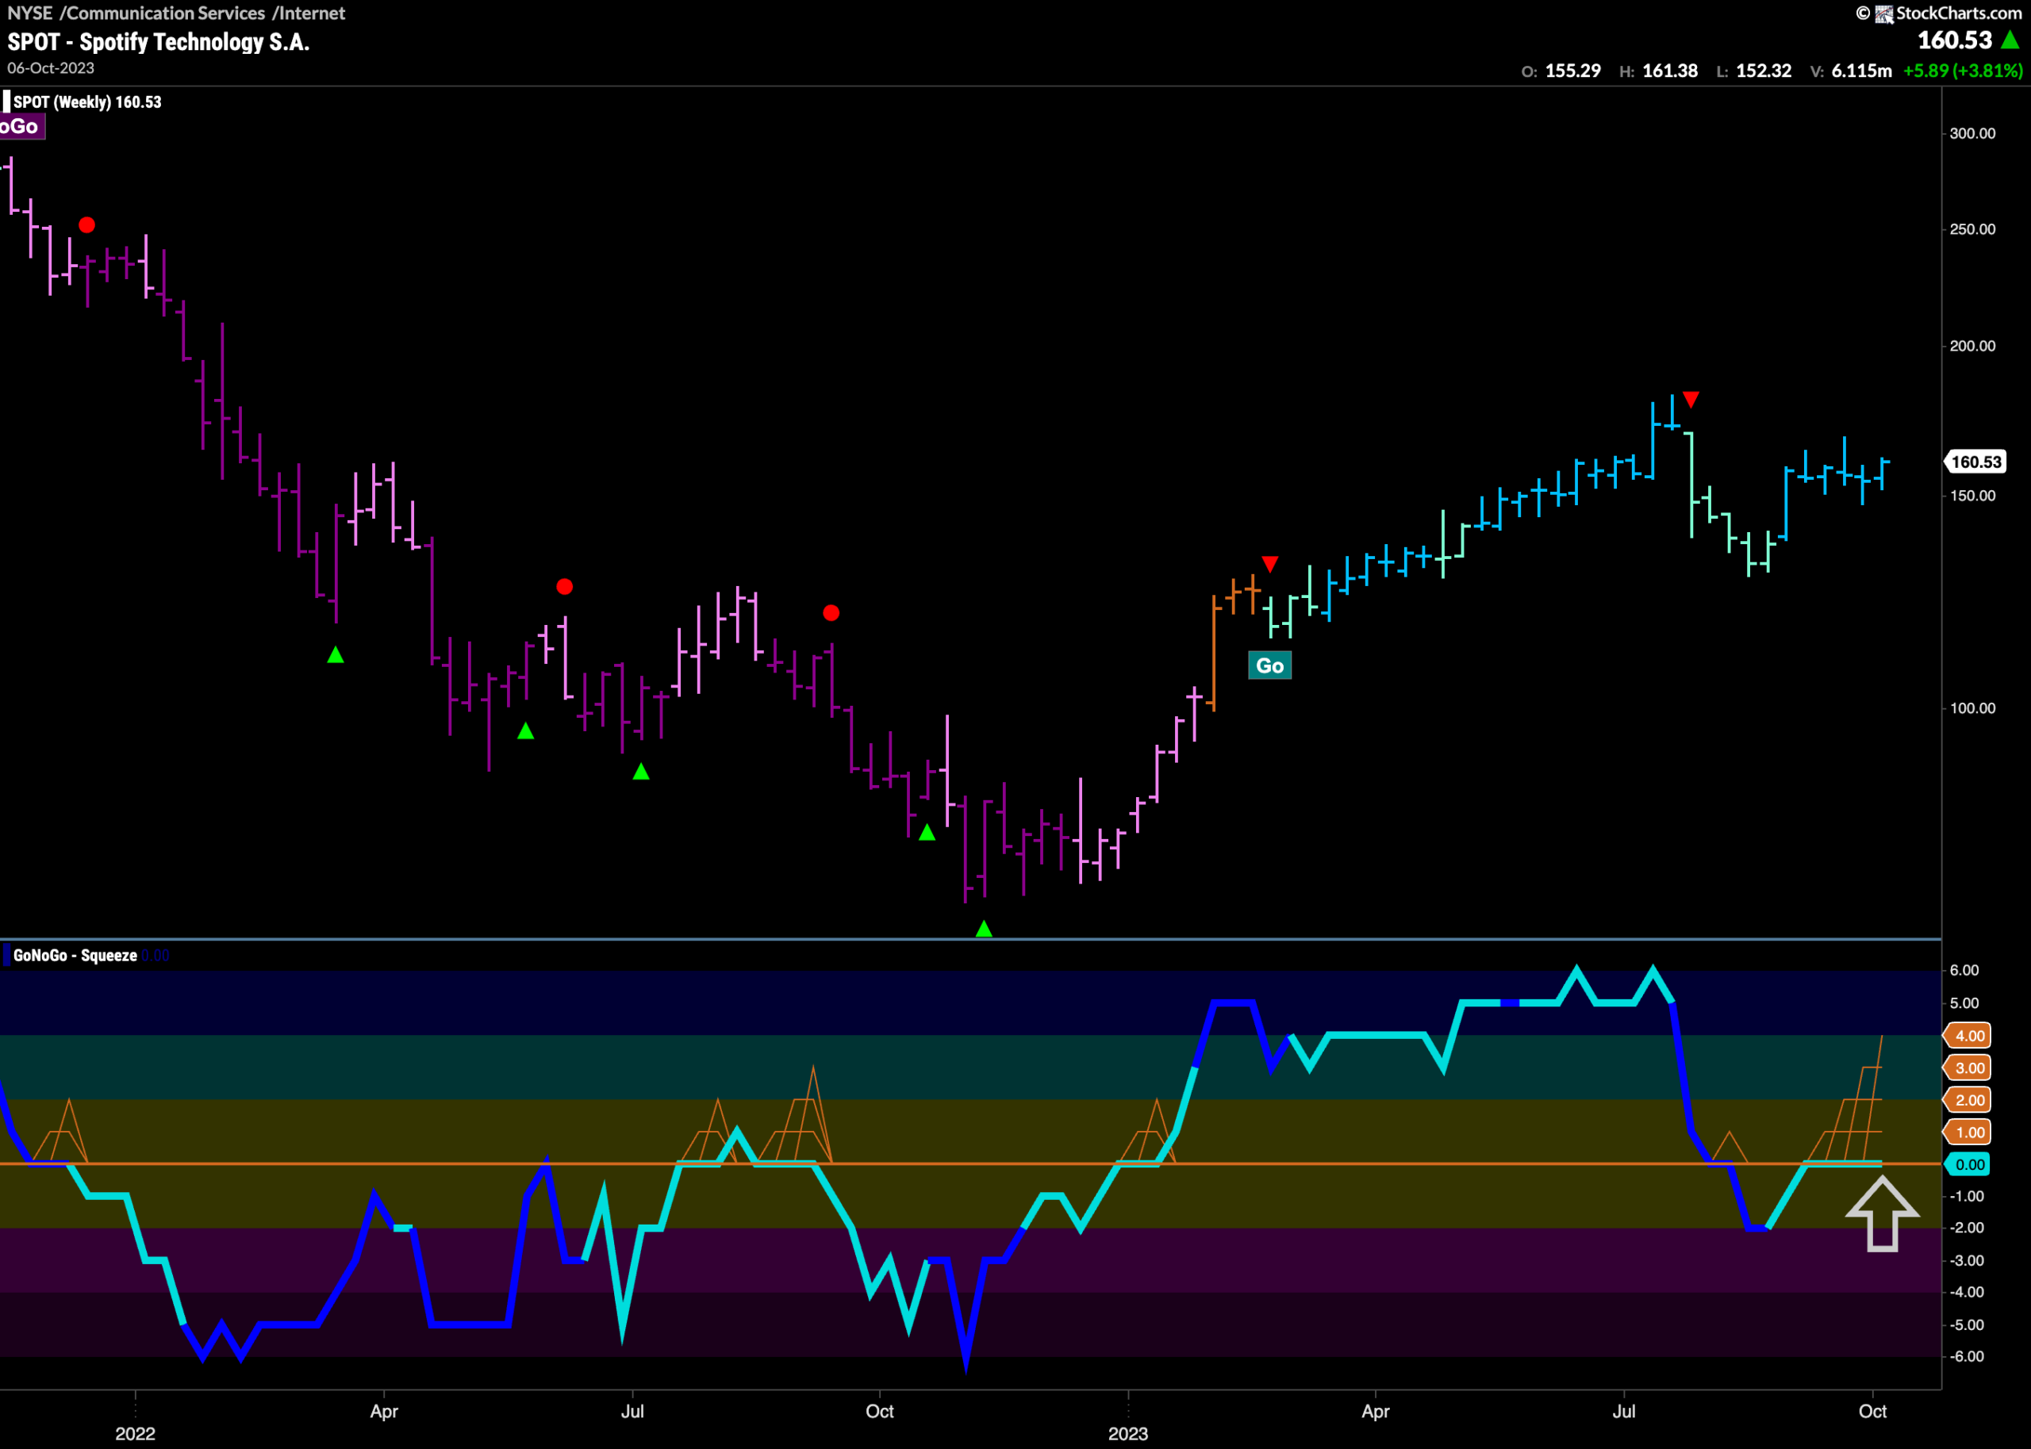Click the red down triangle at July 2023 peak
This screenshot has width=2031, height=1449.
point(1691,399)
